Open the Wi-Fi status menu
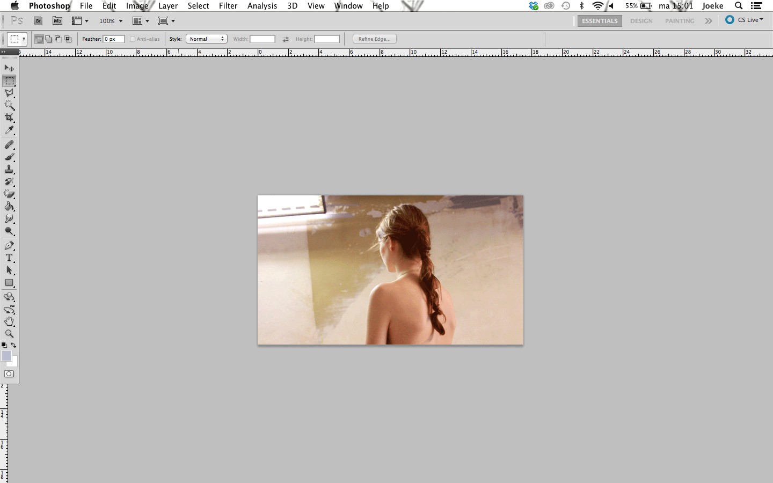 pyautogui.click(x=597, y=6)
